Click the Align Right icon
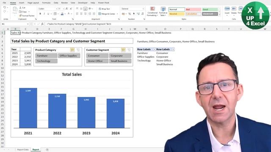Viewport: 271px width, 152px height. click(x=86, y=14)
